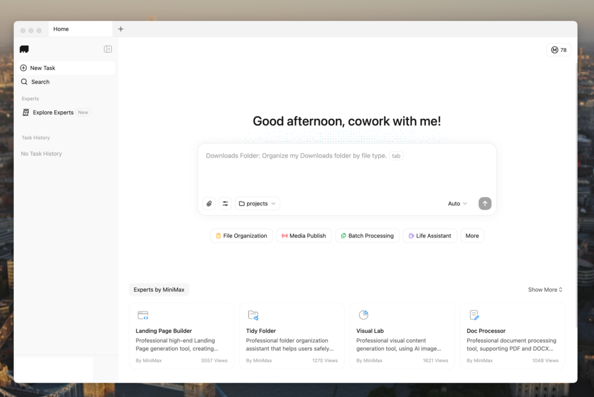This screenshot has height=397, width=594.
Task: Open the projects folder dropdown
Action: (x=258, y=203)
